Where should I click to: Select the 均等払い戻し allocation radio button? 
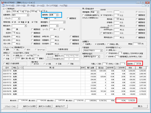point(108,44)
